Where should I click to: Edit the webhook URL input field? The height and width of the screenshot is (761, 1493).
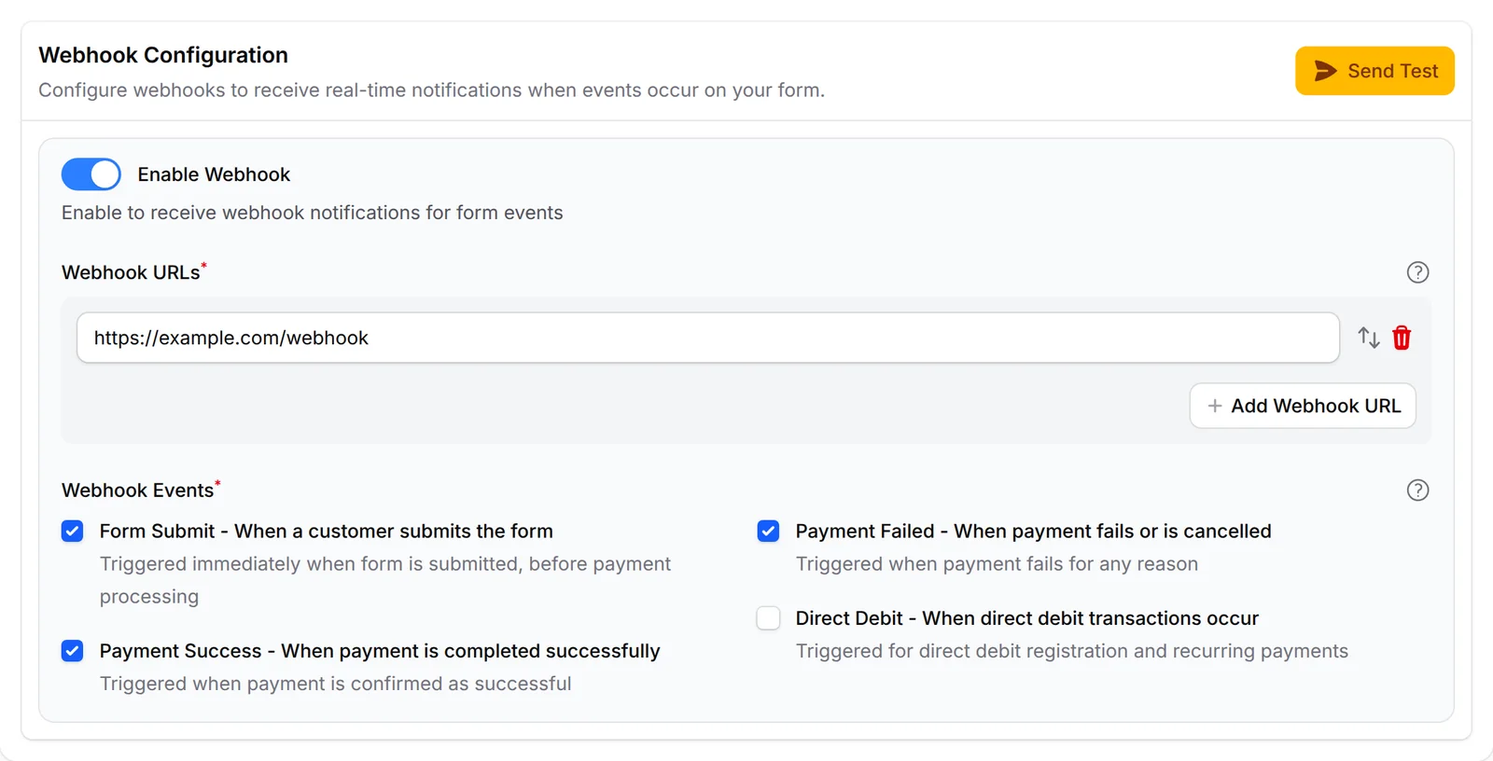pos(708,338)
